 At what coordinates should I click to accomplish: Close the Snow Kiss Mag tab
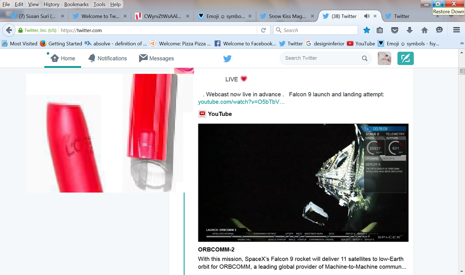tap(312, 16)
